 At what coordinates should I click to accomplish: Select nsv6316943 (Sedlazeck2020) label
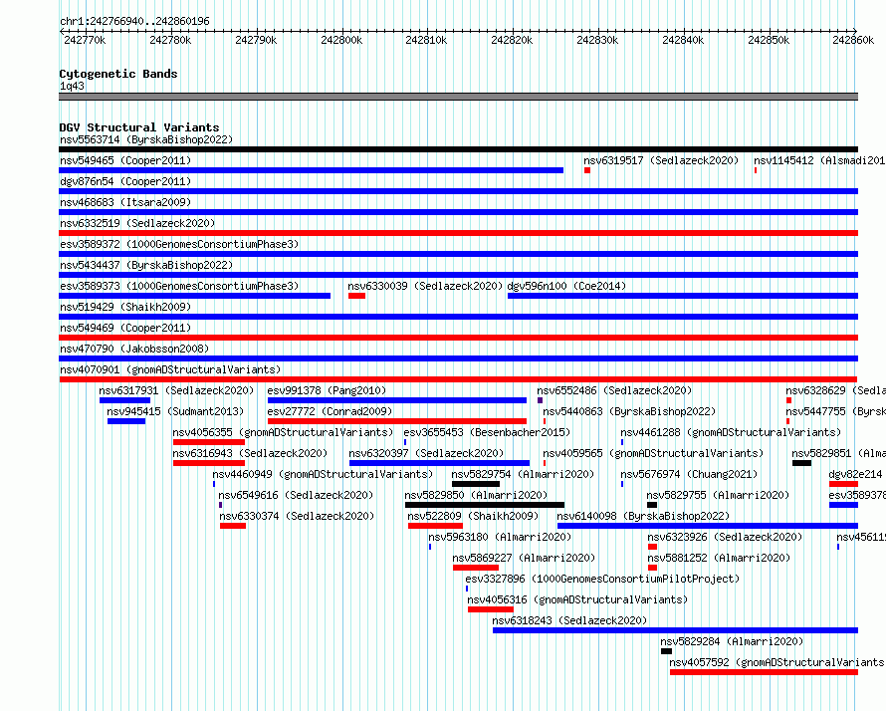(250, 453)
